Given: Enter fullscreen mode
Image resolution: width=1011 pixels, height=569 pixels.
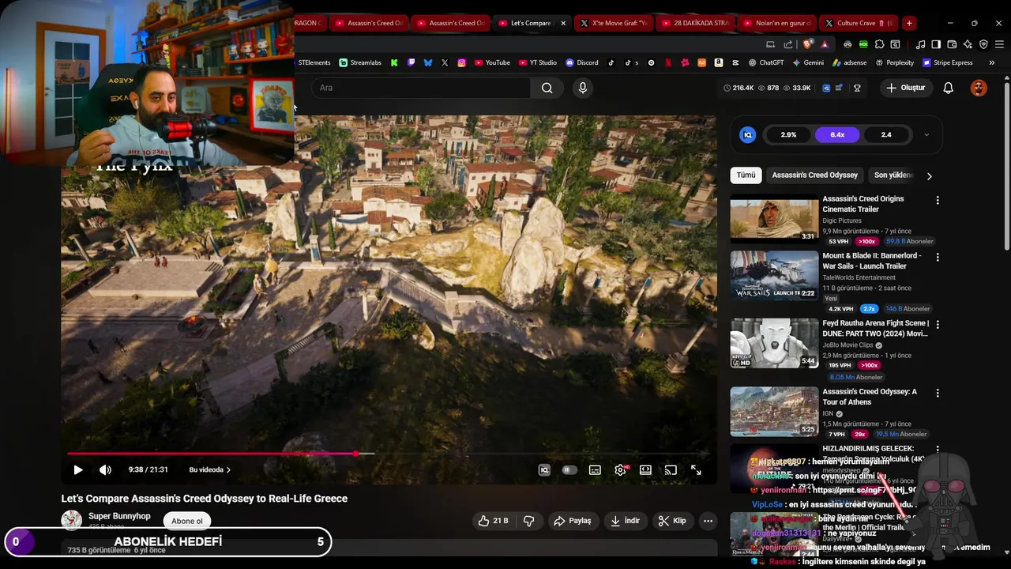Looking at the screenshot, I should (x=696, y=469).
